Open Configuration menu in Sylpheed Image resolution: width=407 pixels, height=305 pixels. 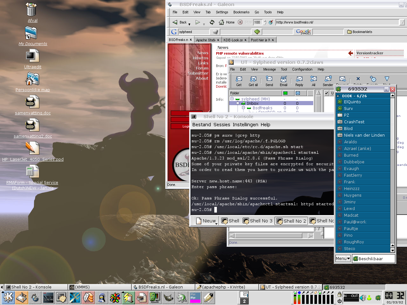coord(302,69)
